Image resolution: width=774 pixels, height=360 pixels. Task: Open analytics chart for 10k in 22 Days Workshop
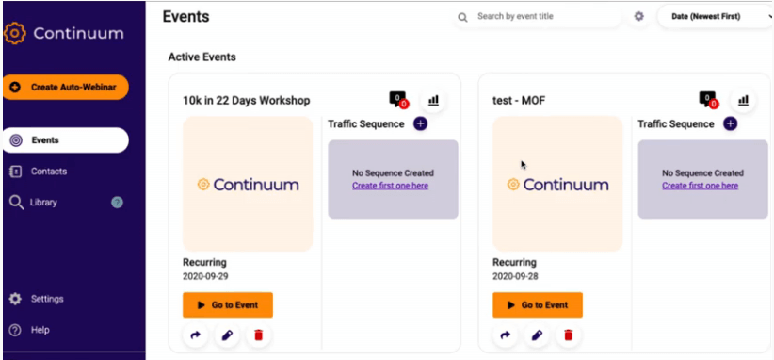point(433,100)
